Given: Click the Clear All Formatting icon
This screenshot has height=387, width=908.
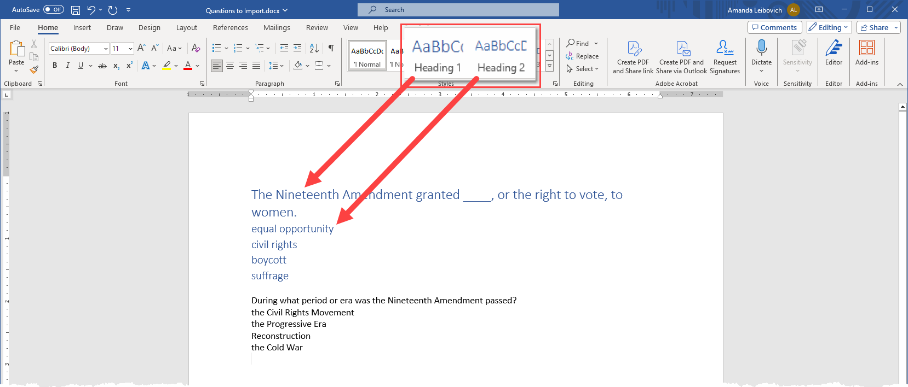Looking at the screenshot, I should point(196,48).
